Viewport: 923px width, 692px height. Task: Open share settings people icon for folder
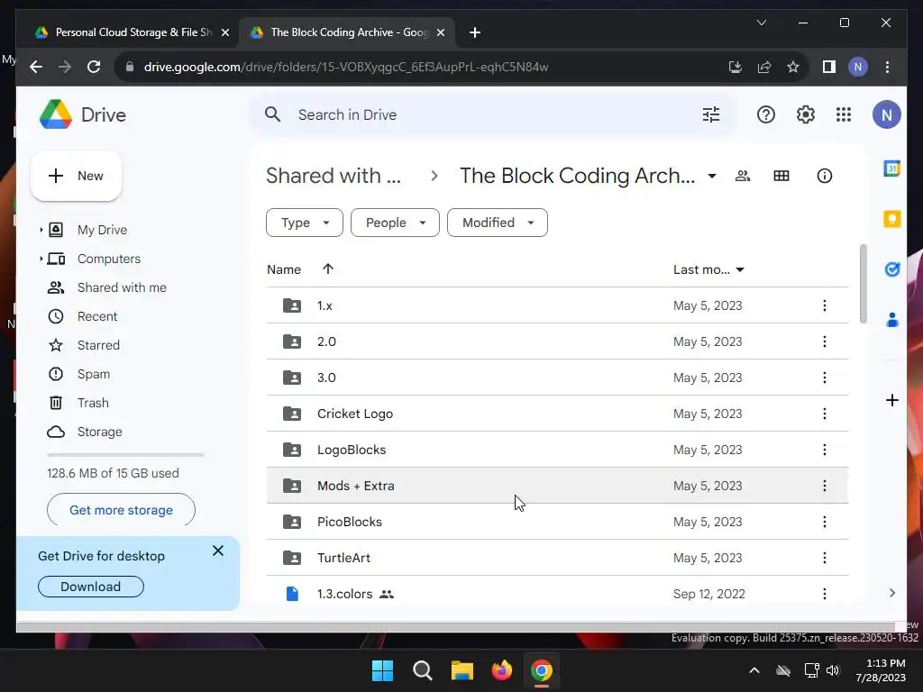click(x=743, y=176)
